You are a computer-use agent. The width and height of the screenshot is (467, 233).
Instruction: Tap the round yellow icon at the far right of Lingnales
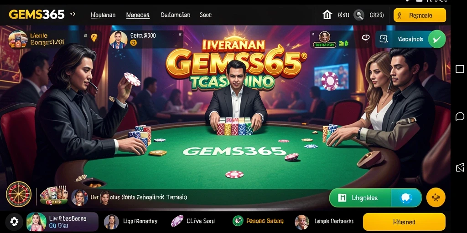click(436, 198)
